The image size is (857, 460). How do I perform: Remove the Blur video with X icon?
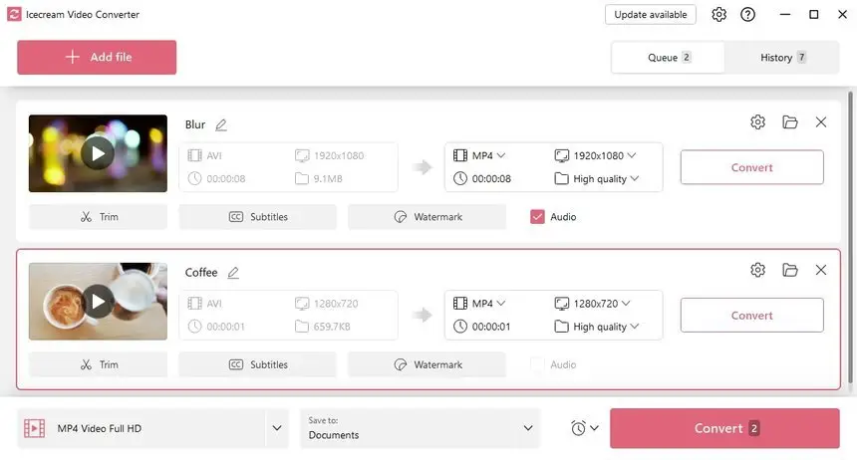point(821,122)
